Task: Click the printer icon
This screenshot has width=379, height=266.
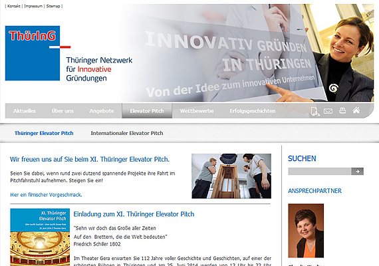Action: 342,111
